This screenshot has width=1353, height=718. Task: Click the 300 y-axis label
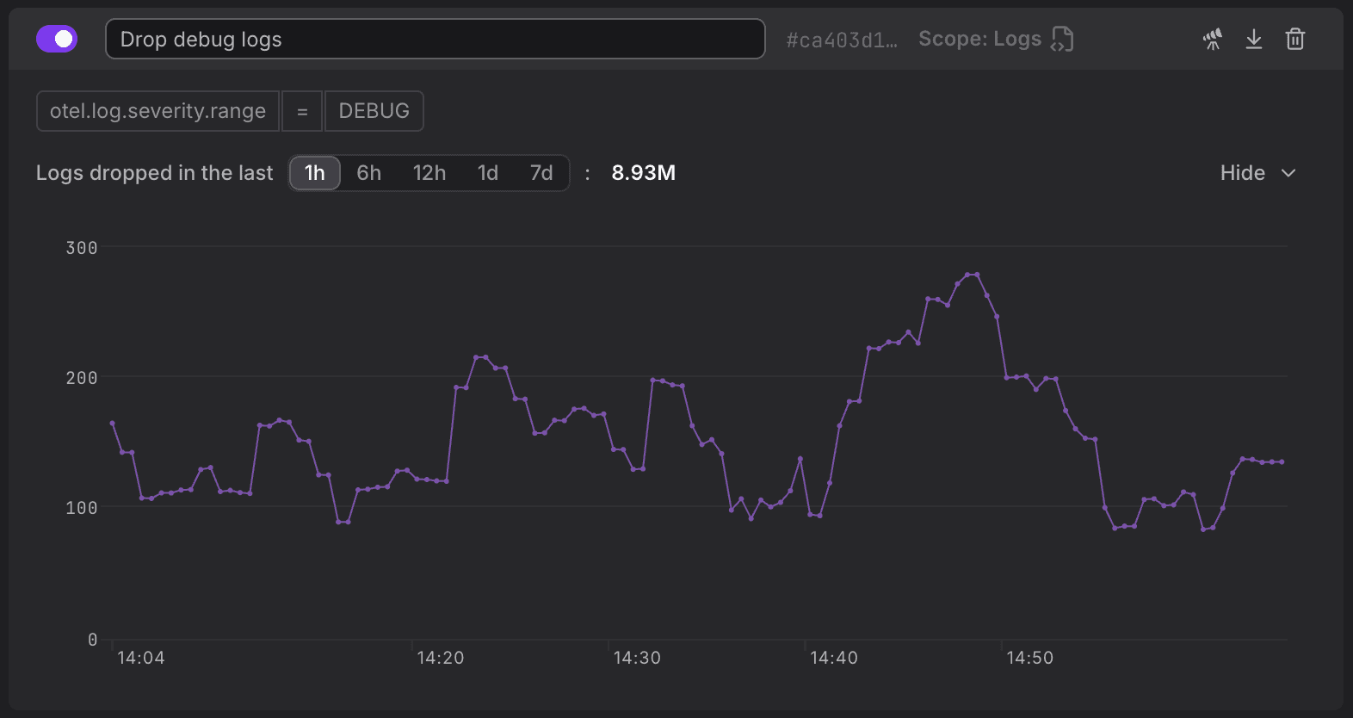pyautogui.click(x=82, y=248)
